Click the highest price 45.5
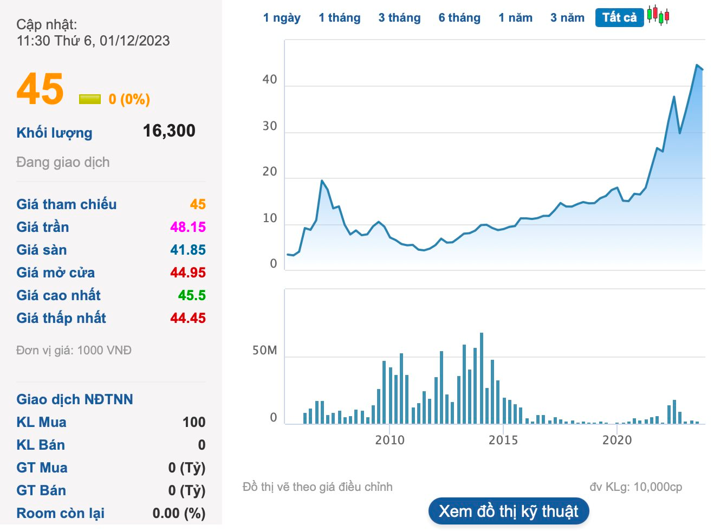This screenshot has width=714, height=531. (x=192, y=295)
